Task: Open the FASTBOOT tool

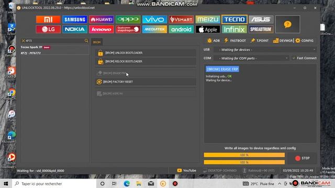Action: (x=235, y=41)
